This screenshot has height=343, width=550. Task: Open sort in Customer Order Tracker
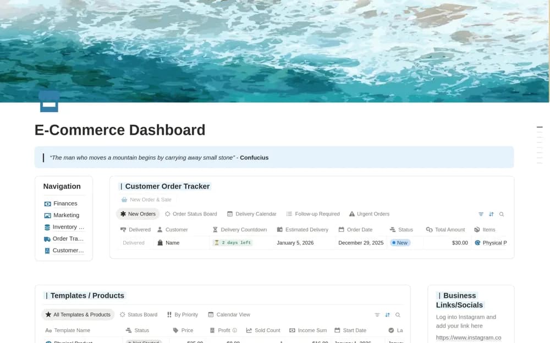[x=491, y=214]
